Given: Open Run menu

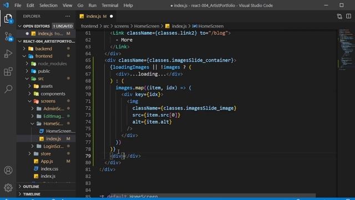Looking at the screenshot, I should (93, 5).
